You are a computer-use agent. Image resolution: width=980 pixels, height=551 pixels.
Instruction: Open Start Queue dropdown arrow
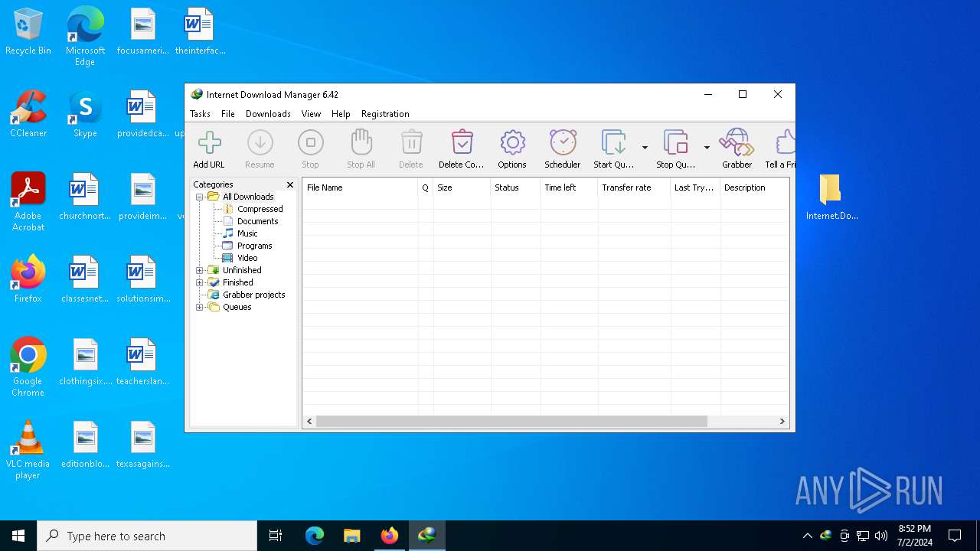point(645,148)
